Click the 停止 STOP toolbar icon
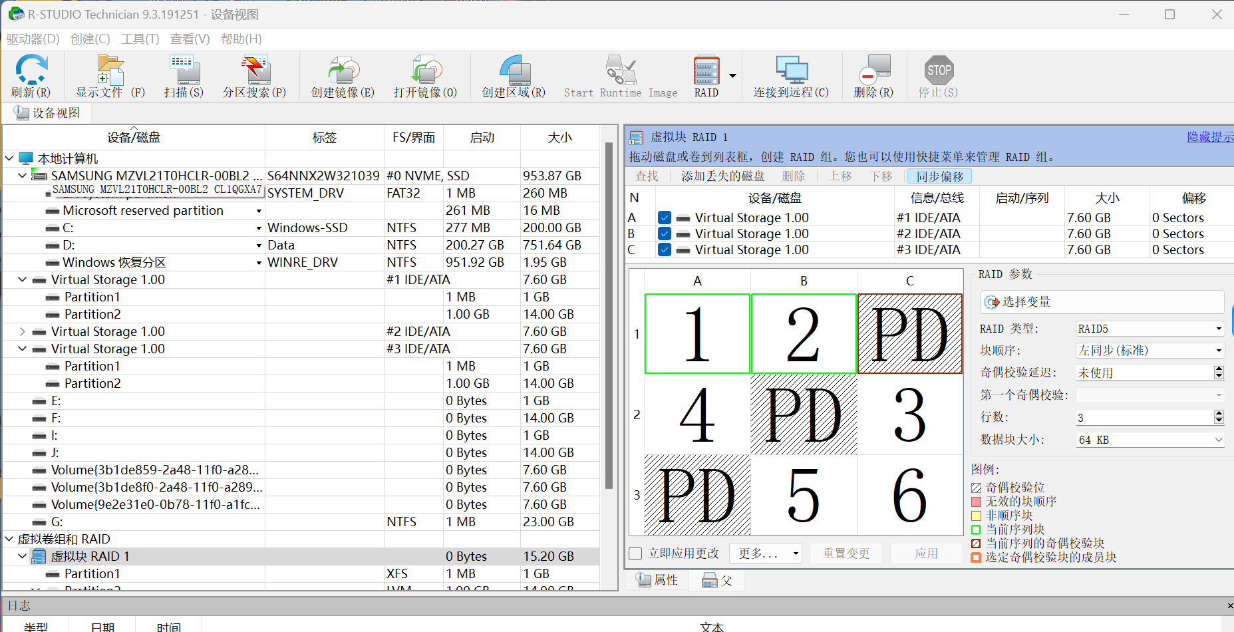 (x=939, y=70)
